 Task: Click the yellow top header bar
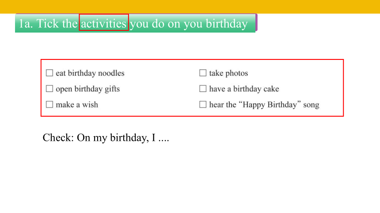(190, 7)
